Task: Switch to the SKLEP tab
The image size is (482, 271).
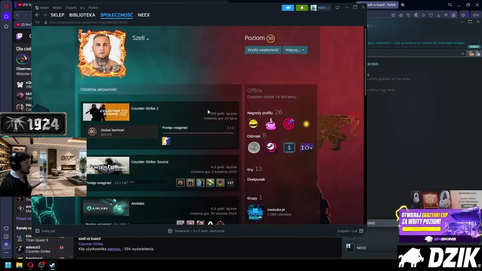Action: (58, 15)
